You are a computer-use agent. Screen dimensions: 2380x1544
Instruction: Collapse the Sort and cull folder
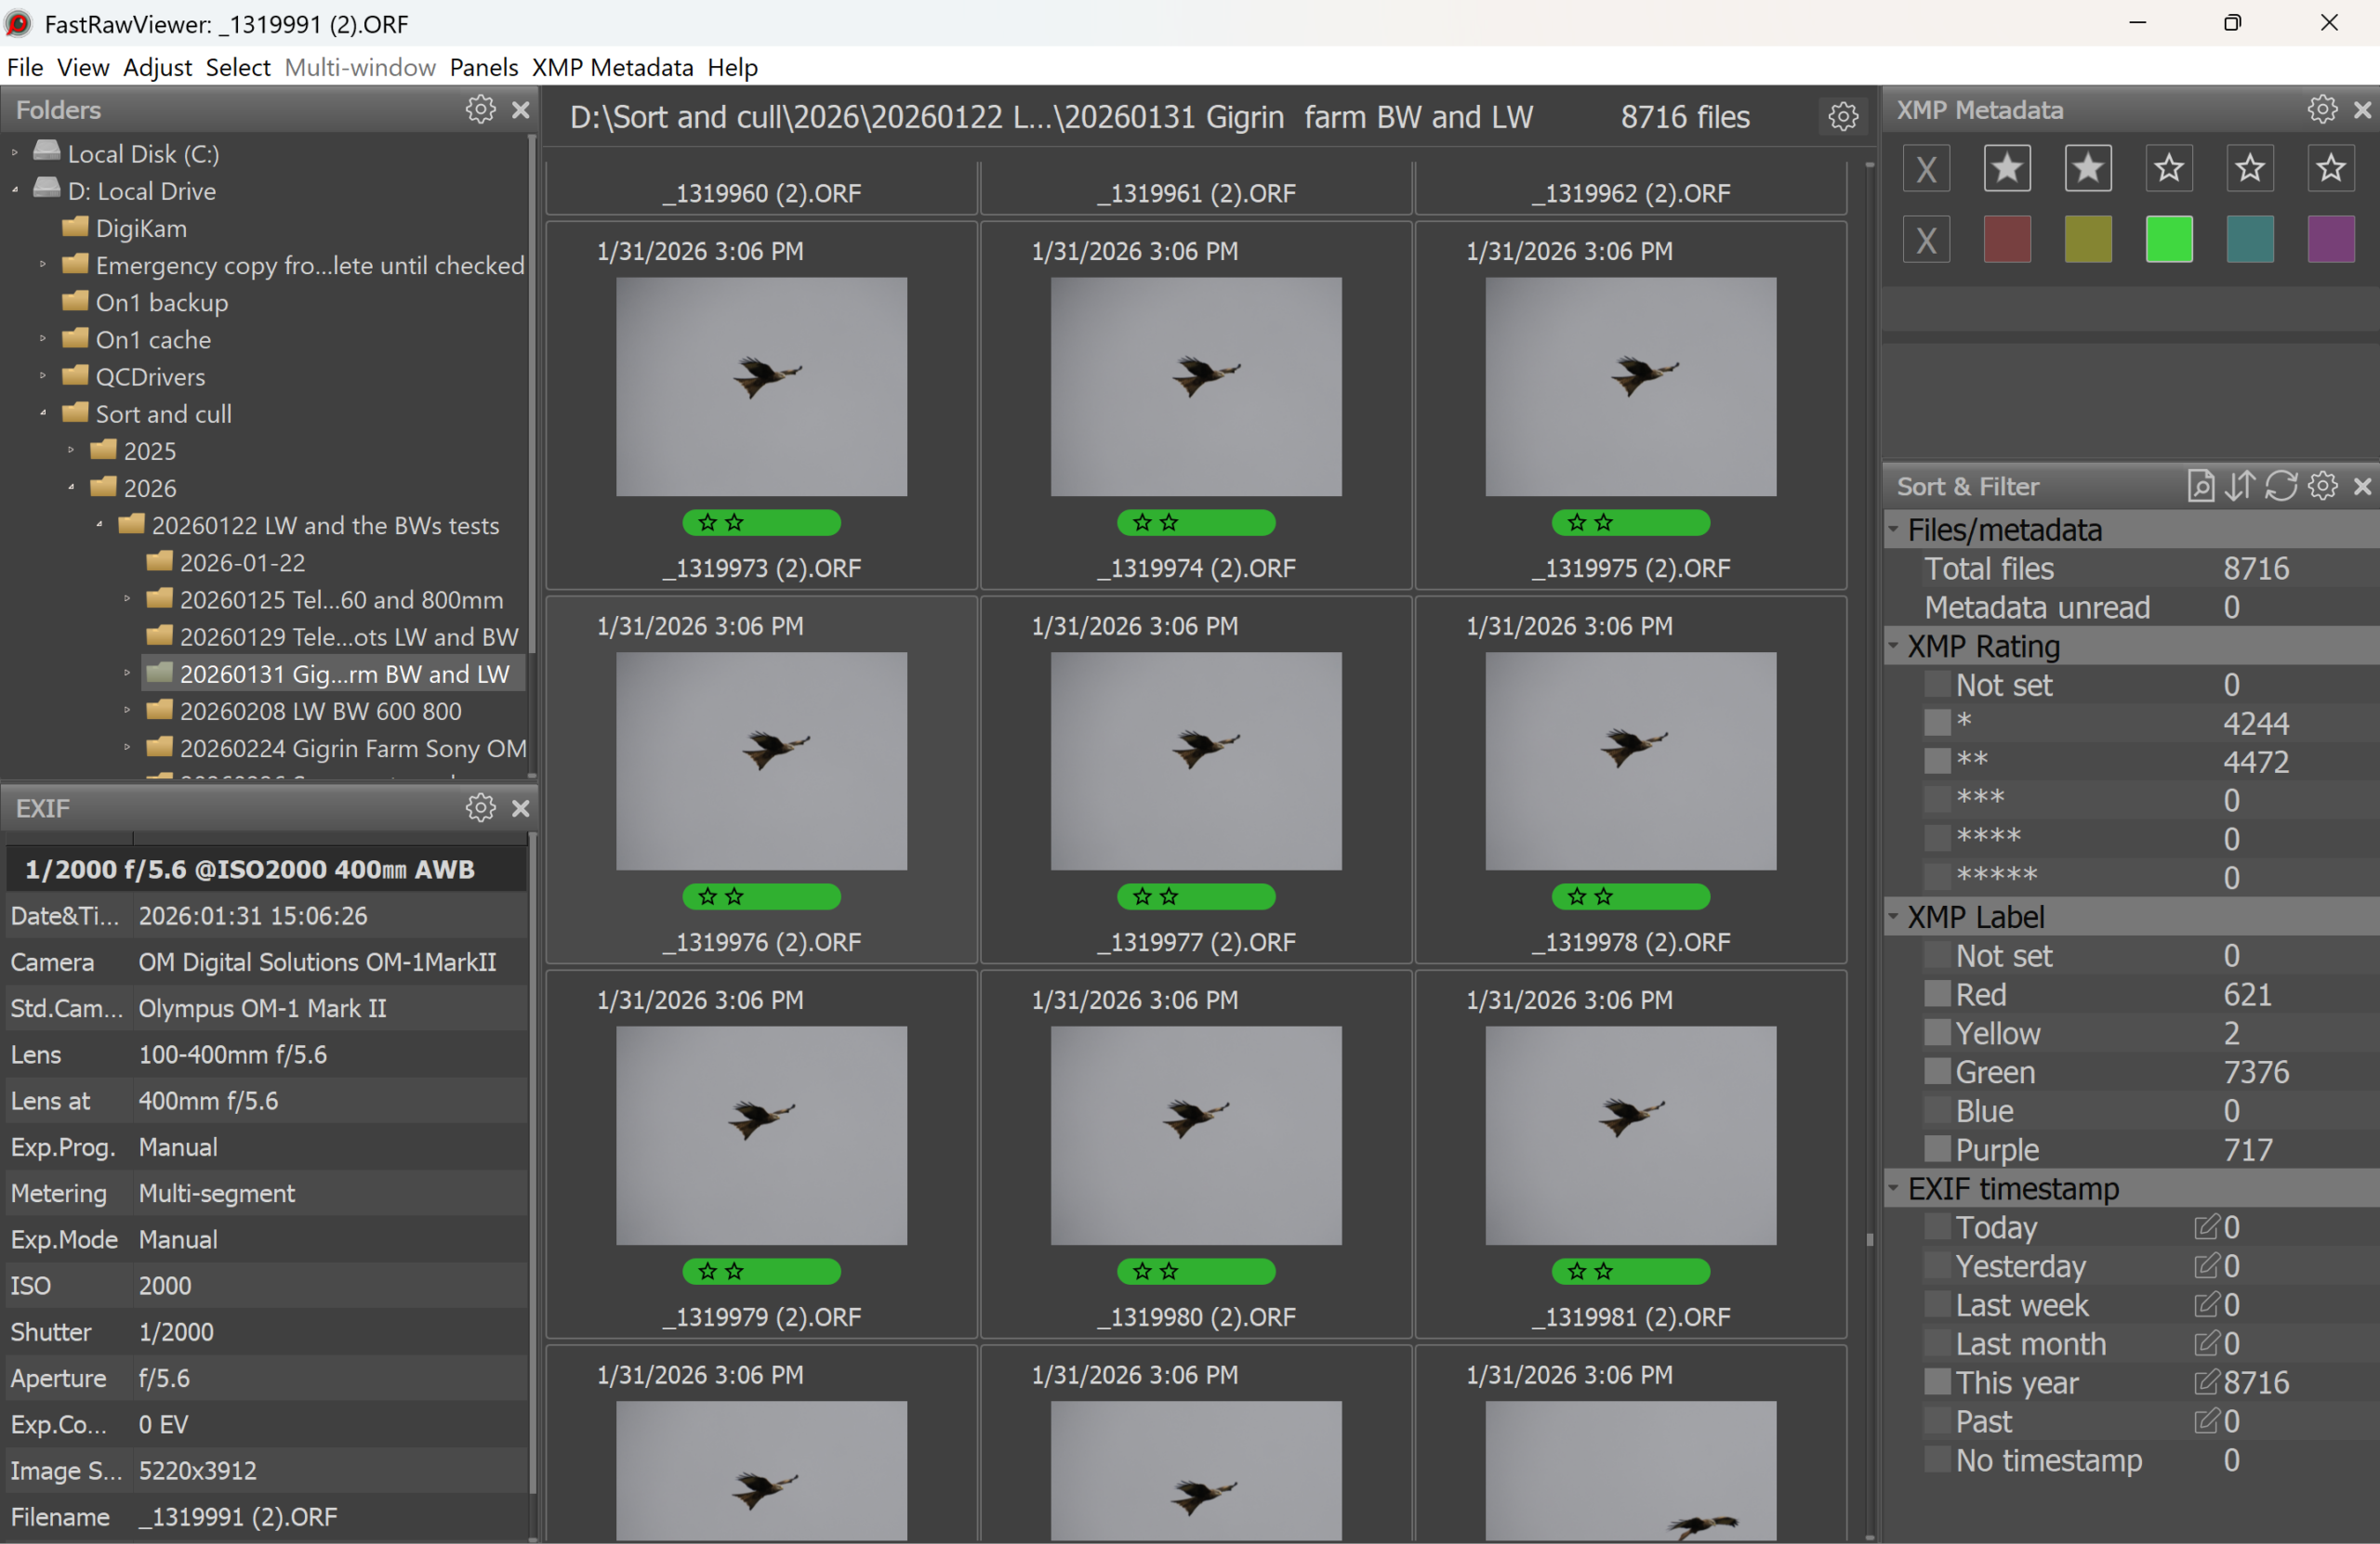[44, 412]
